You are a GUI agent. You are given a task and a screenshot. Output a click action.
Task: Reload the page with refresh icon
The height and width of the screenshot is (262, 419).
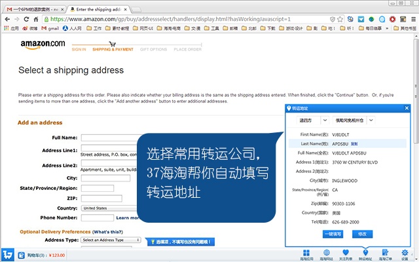point(33,19)
